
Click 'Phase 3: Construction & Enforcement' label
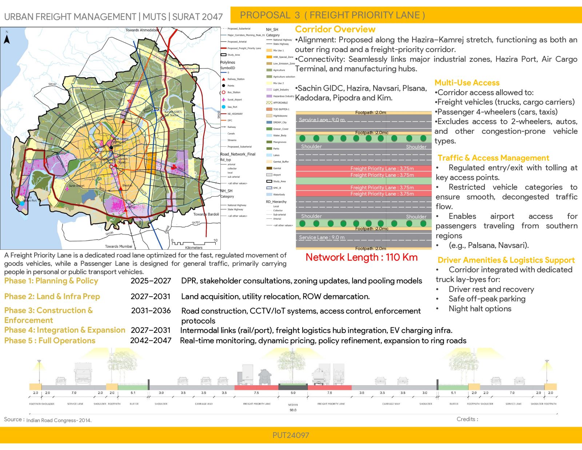coord(48,315)
